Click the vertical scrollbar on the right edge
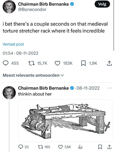The height and width of the screenshot is (152, 115). (114, 25)
